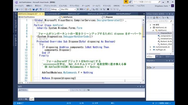188x105 pixels.
Task: Click the user account avatar badge
Action: click(x=172, y=6)
